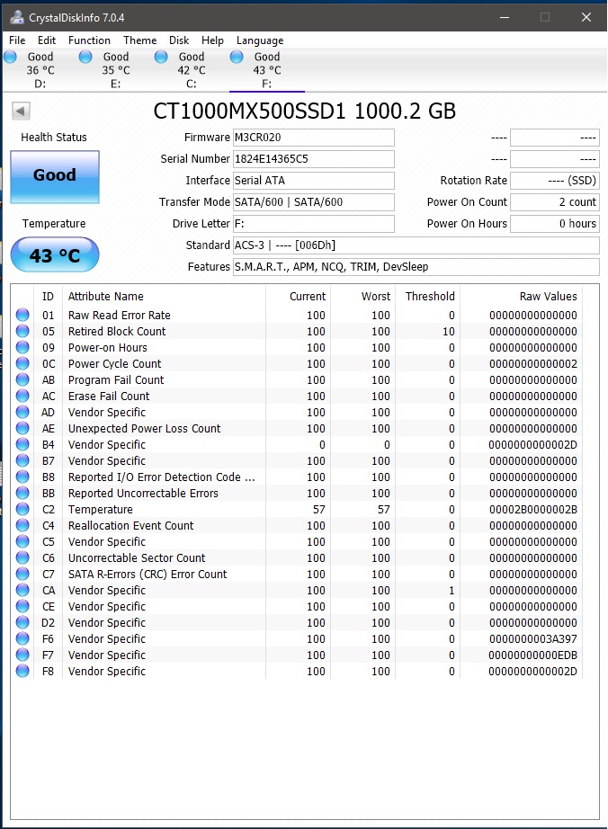Click status icon for Reported I/O Error row
The height and width of the screenshot is (829, 608).
tap(22, 477)
